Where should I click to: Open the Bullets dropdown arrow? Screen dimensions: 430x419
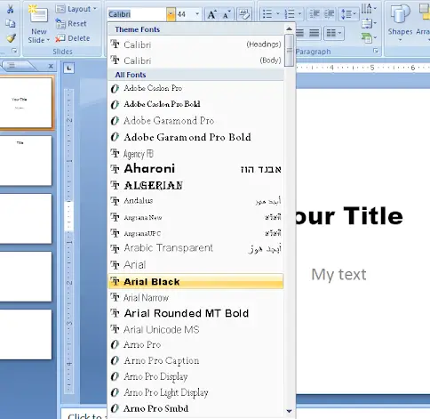(277, 13)
